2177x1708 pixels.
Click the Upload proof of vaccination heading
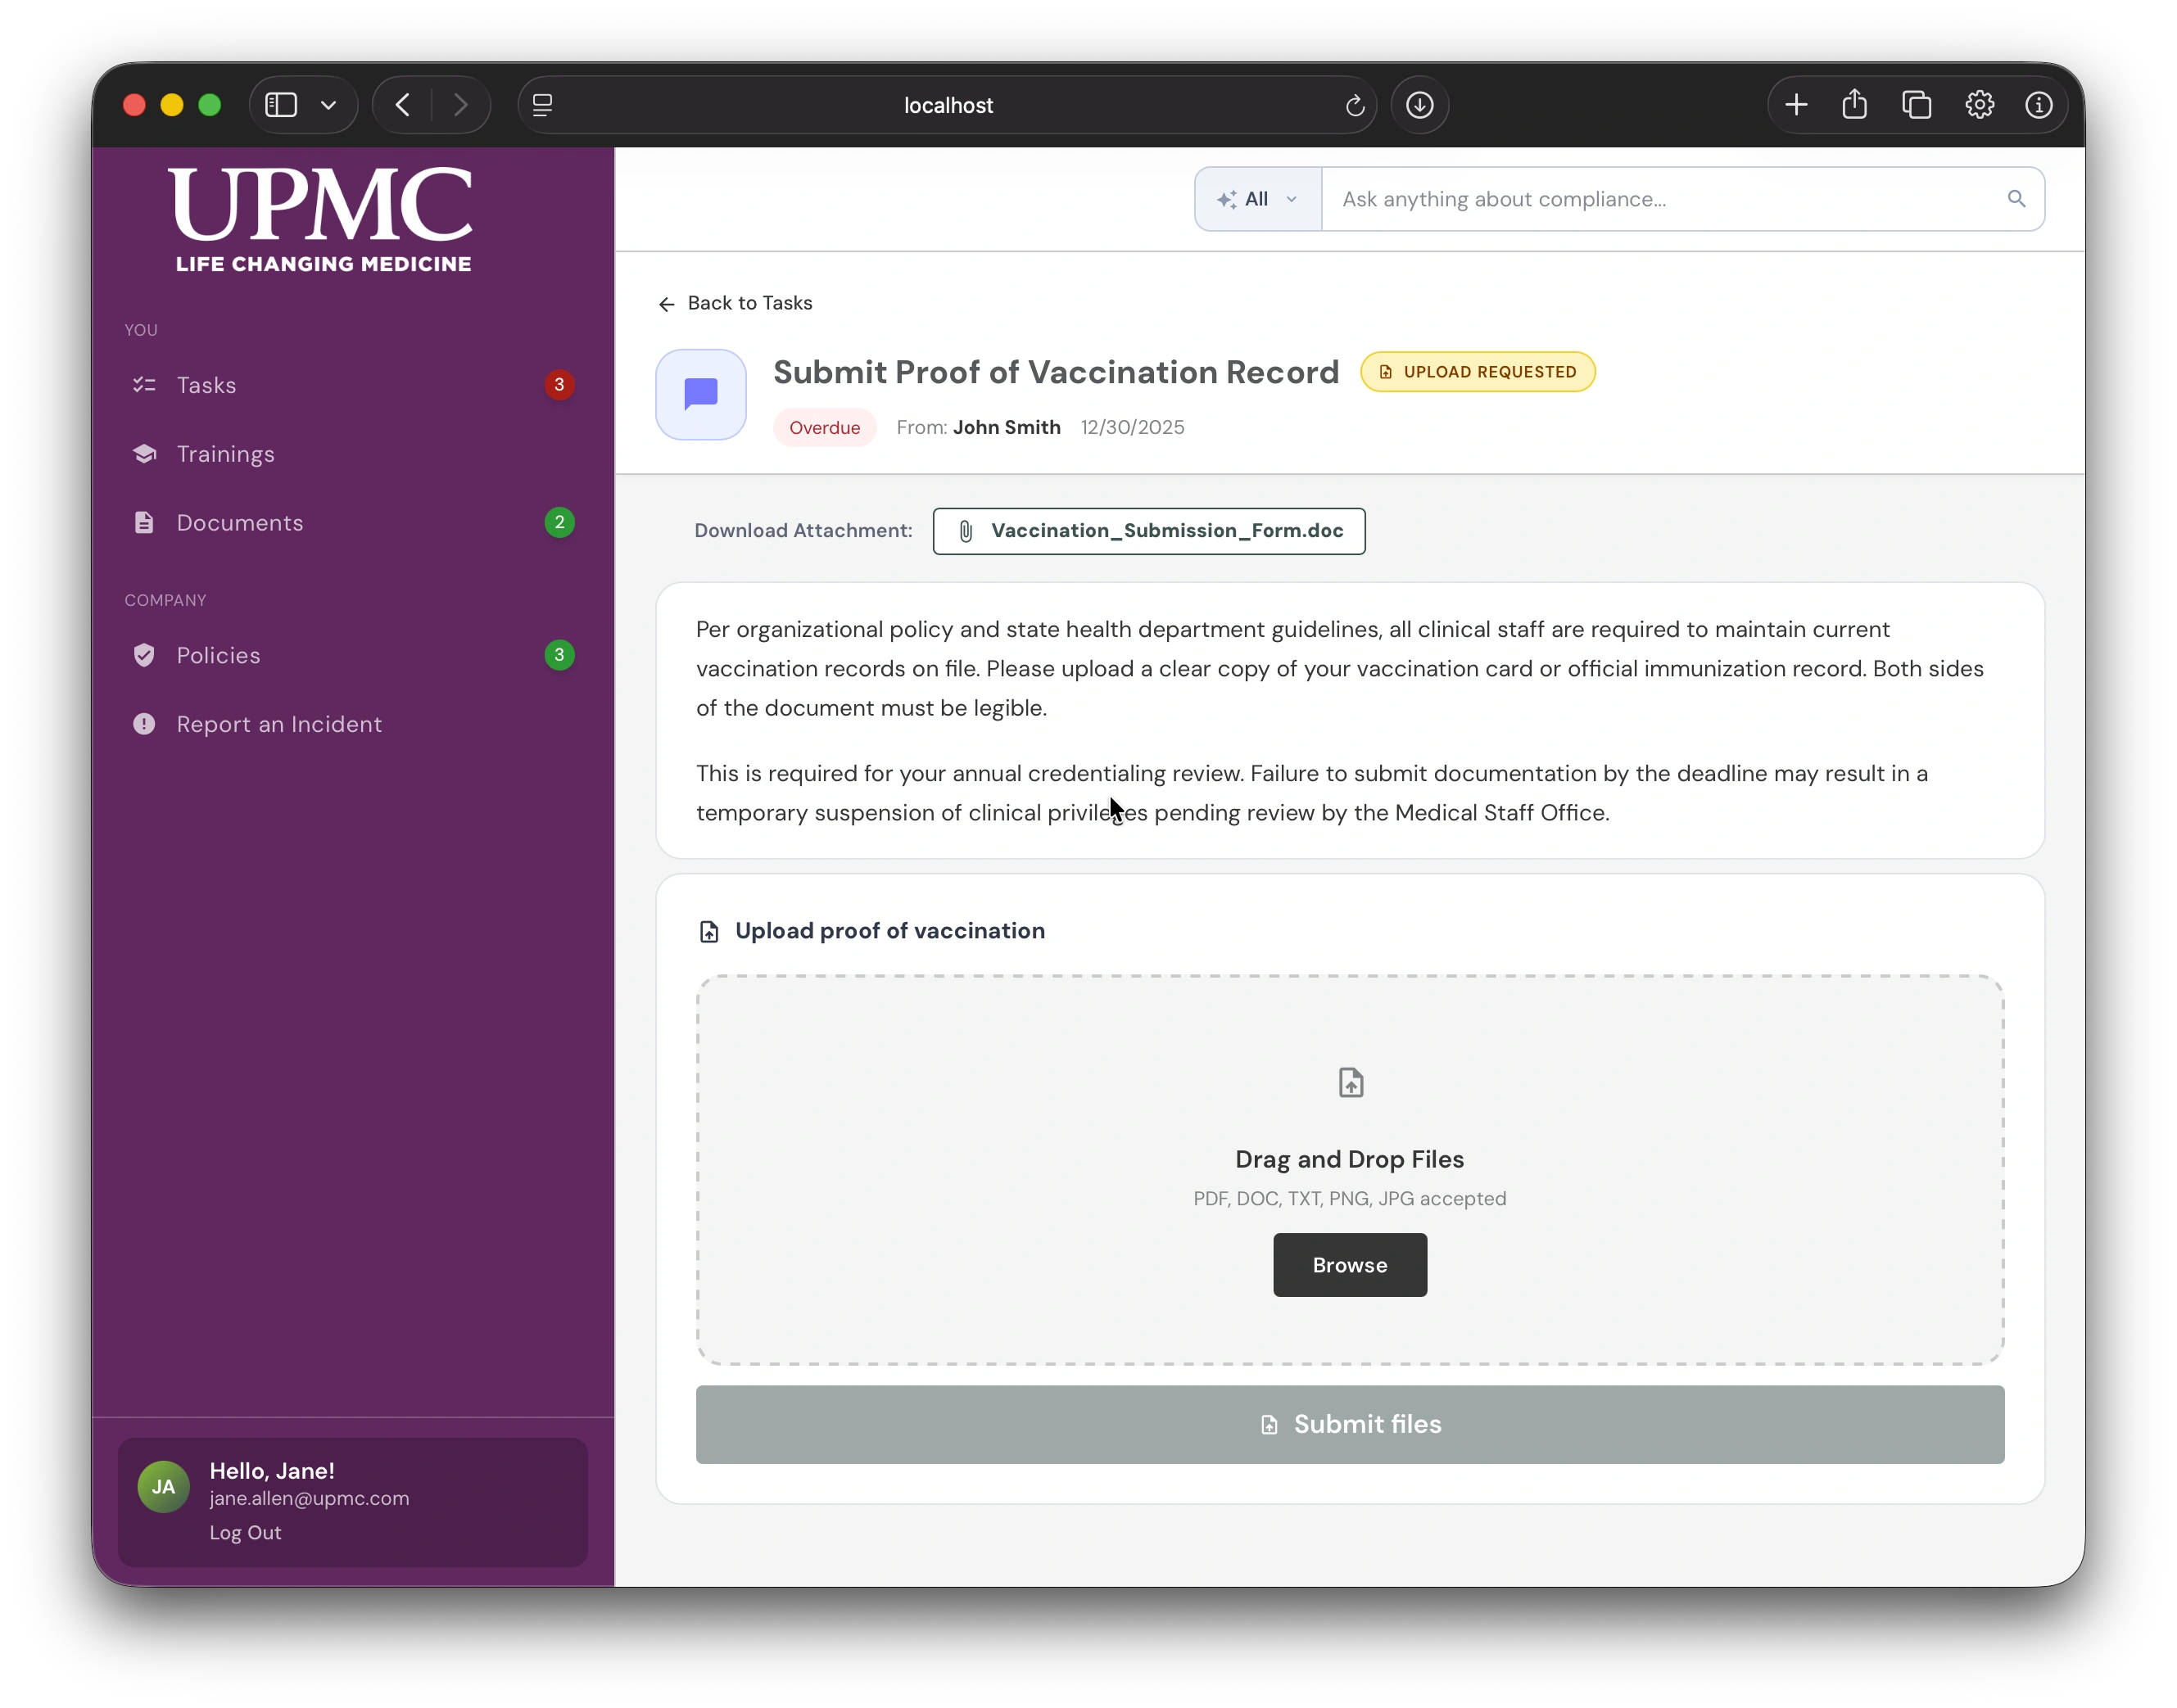(889, 931)
